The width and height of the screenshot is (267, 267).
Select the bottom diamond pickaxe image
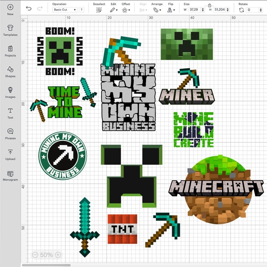point(163,230)
